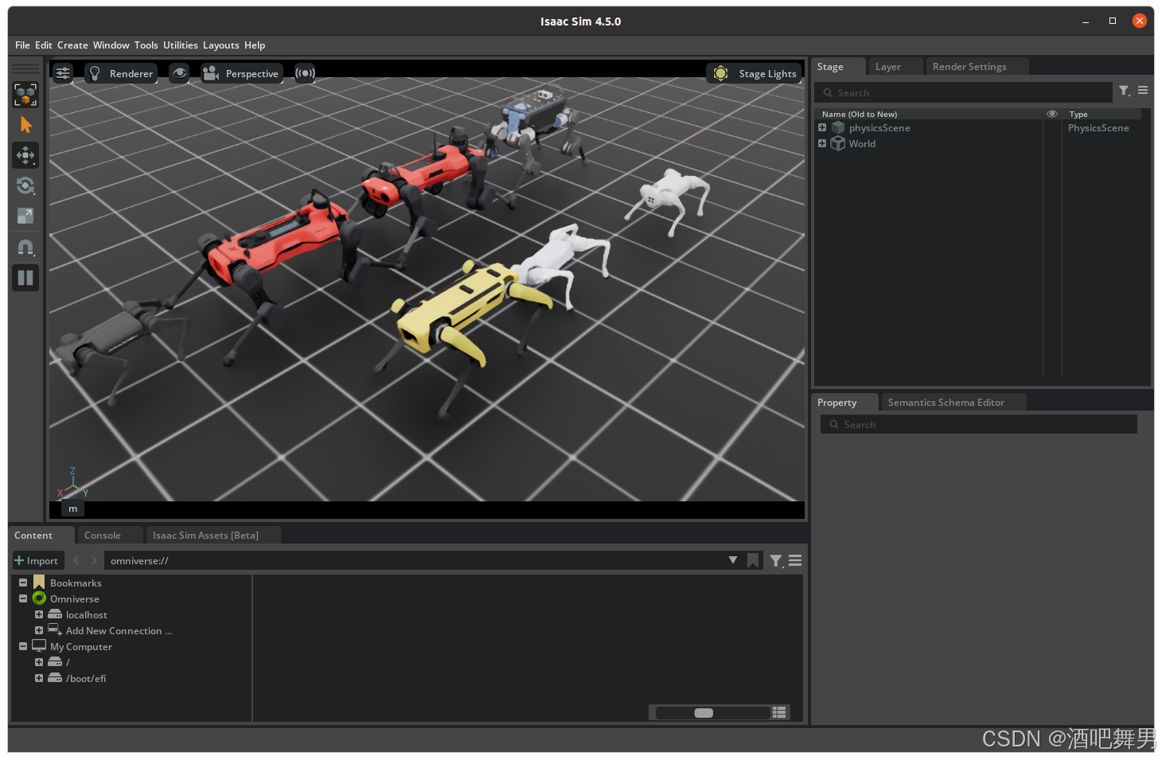Click the viewport streaming waves icon
Viewport: 1162px width, 760px height.
coord(305,73)
